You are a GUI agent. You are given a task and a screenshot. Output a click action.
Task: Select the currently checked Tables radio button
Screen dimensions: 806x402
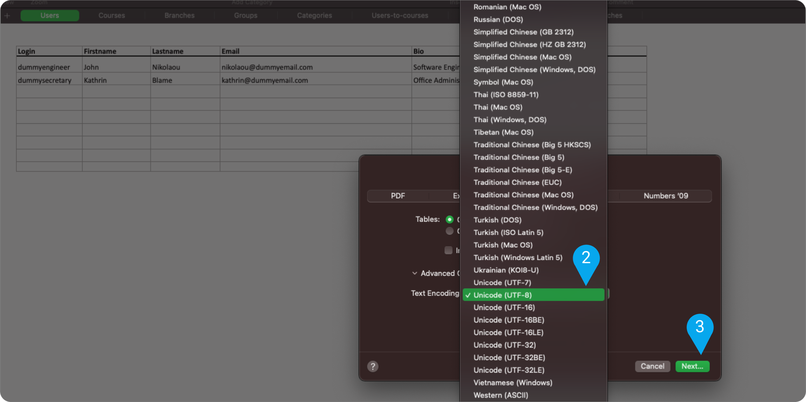coord(450,219)
